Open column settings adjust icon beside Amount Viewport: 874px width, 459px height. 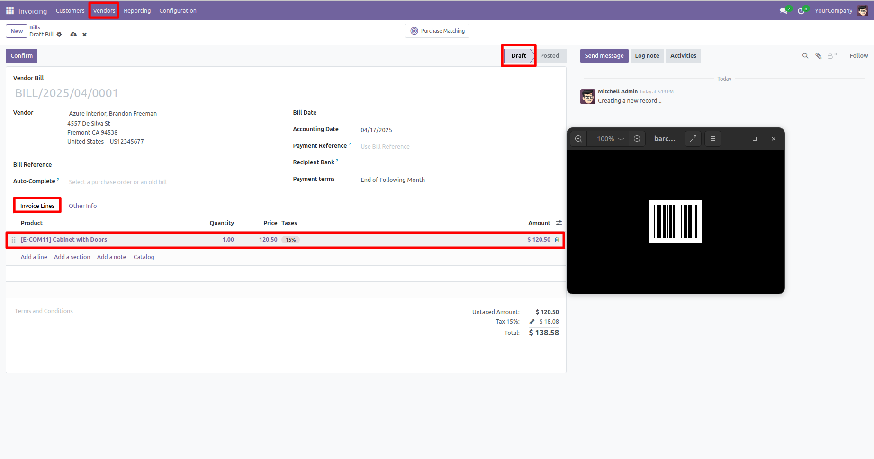[559, 223]
